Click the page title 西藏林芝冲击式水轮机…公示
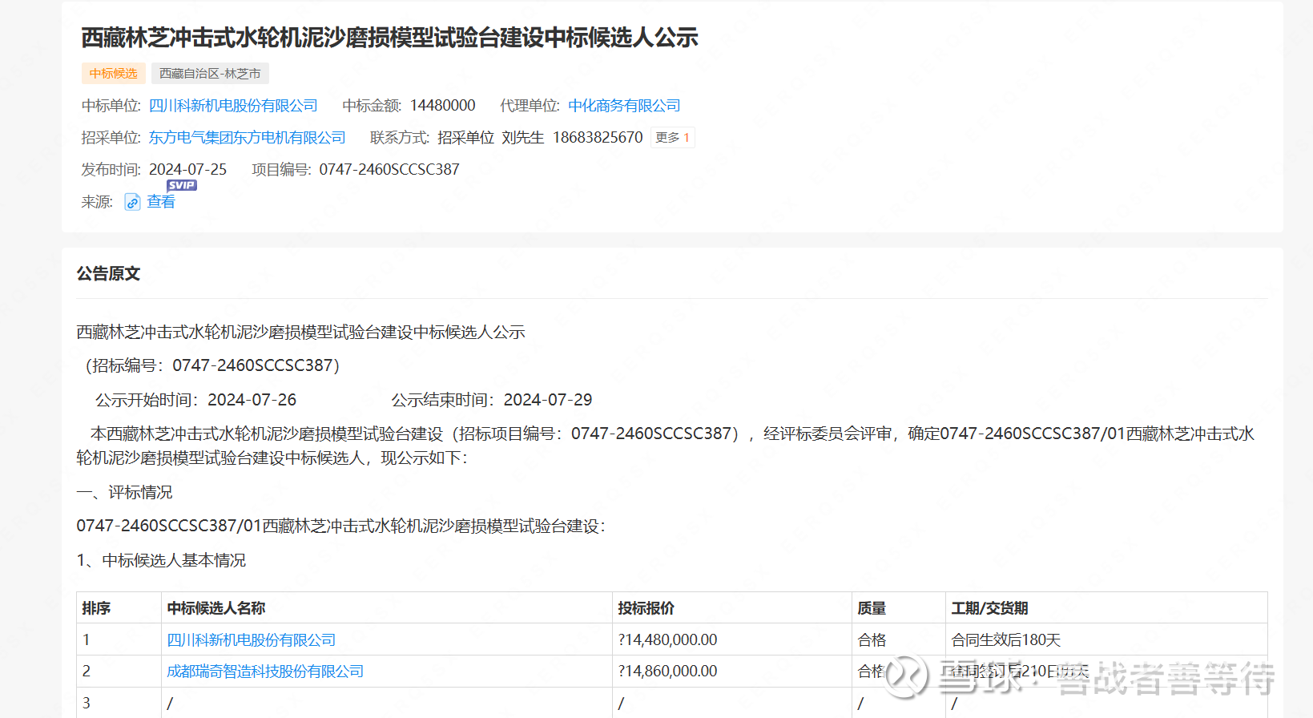1313x718 pixels. (x=389, y=38)
